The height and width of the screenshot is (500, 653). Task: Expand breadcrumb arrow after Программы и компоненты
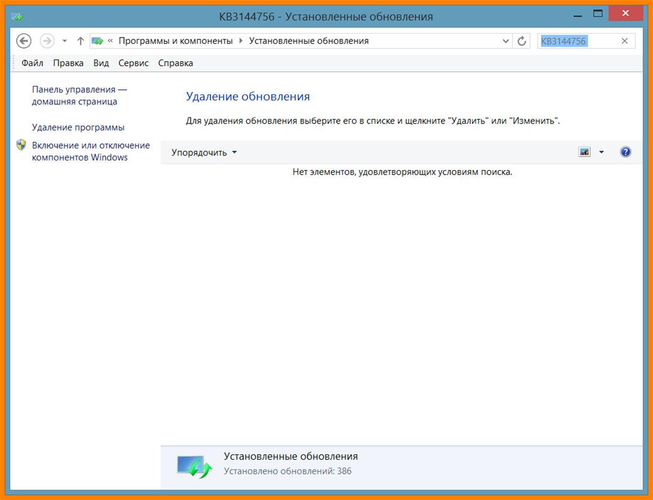coord(240,41)
